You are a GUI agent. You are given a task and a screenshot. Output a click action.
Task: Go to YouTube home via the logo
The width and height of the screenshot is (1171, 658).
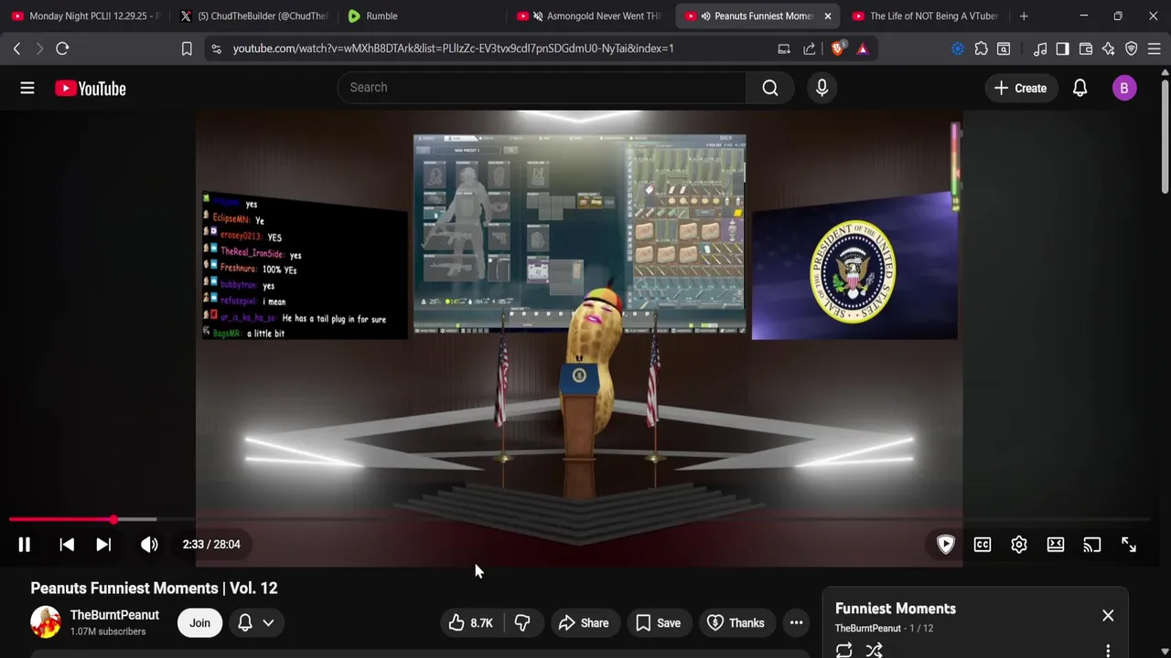point(90,88)
